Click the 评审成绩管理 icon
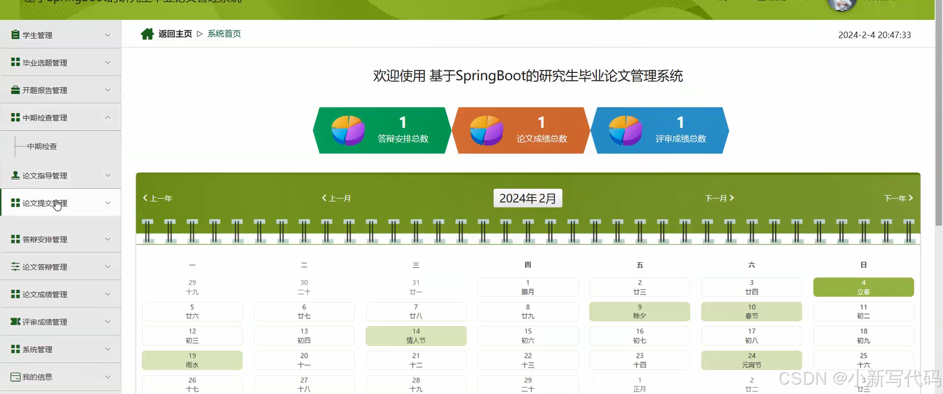 click(15, 322)
